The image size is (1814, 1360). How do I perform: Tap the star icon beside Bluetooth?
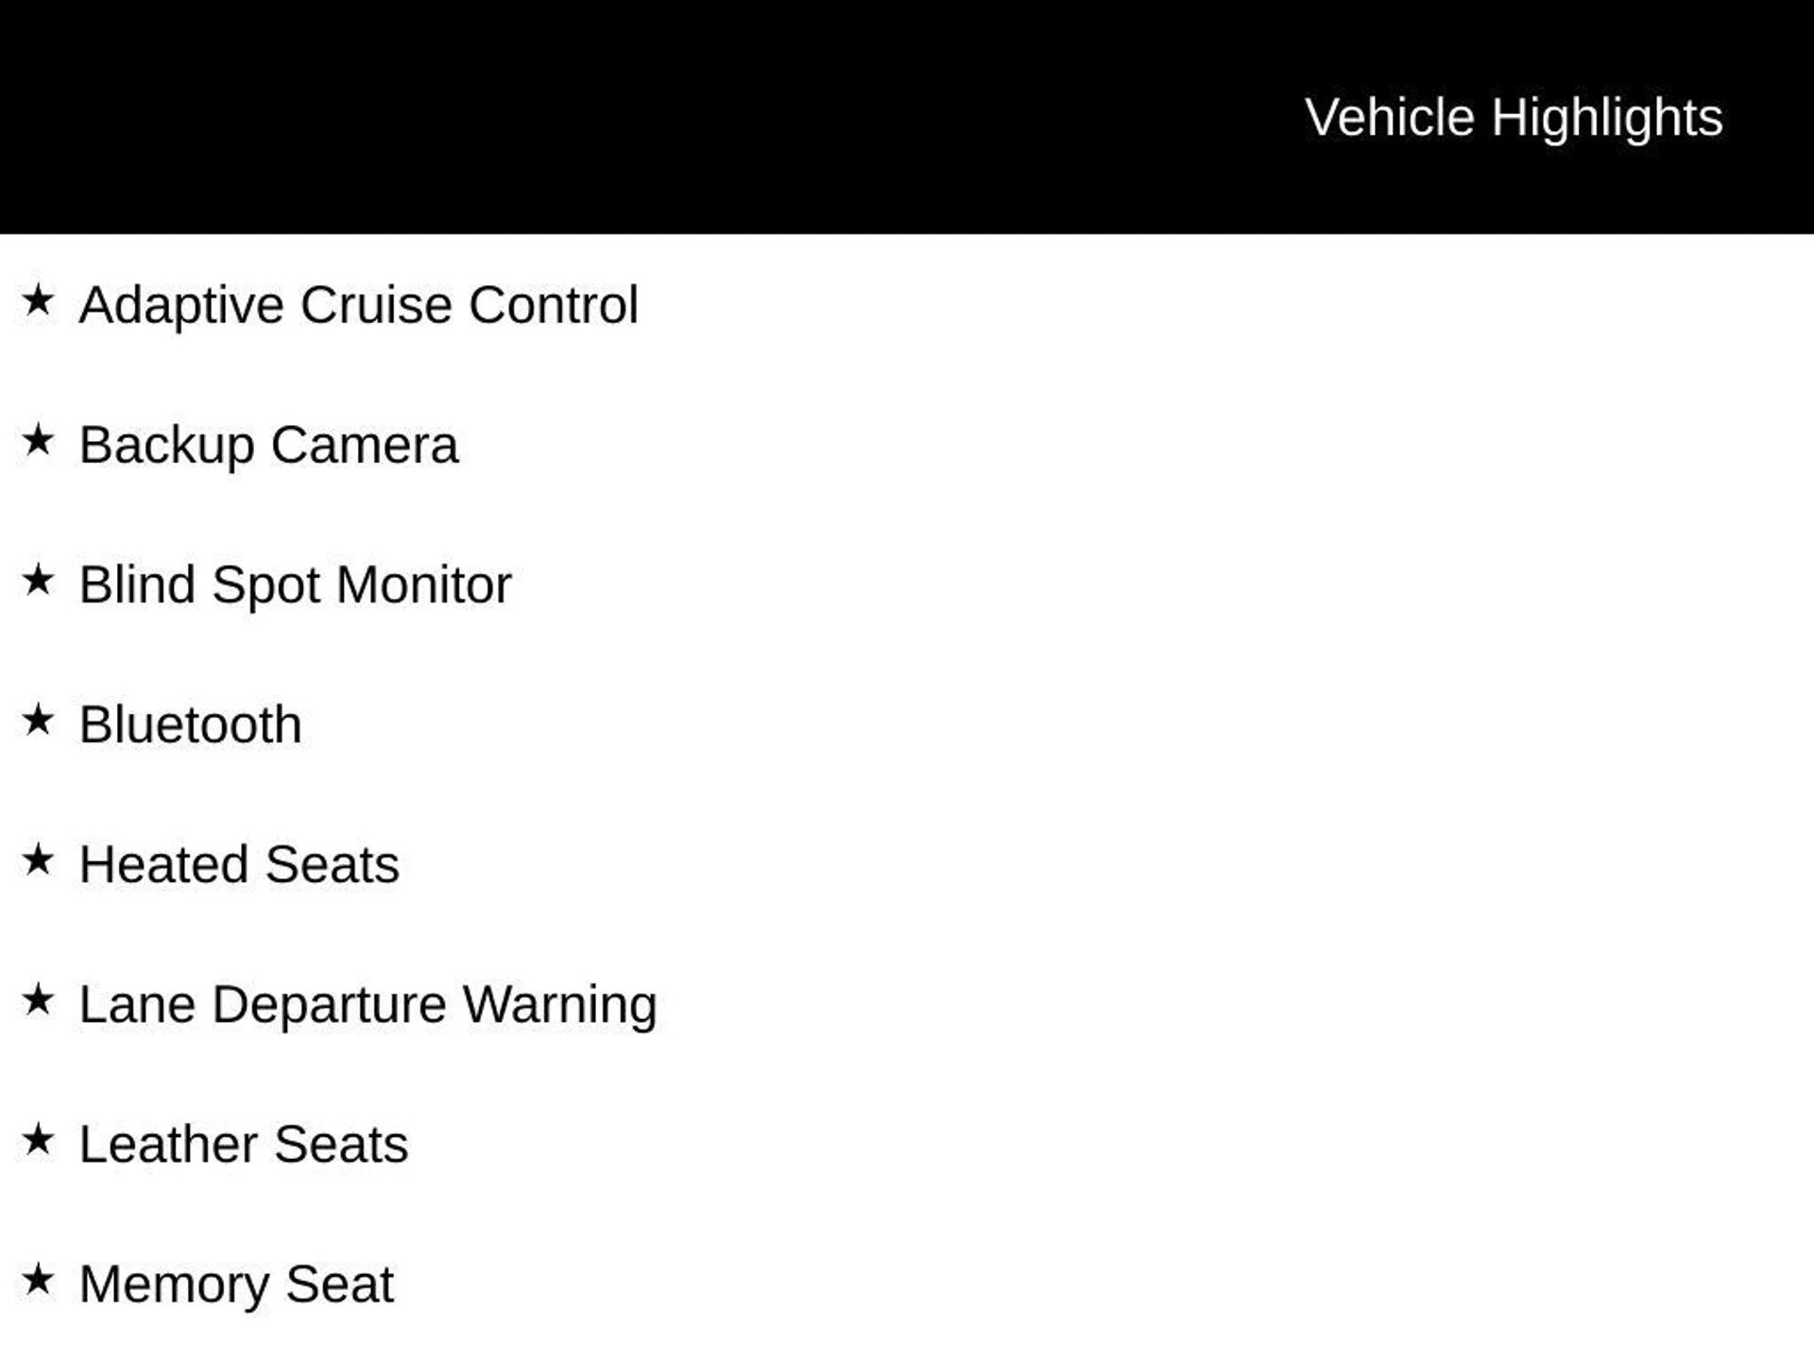pyautogui.click(x=38, y=721)
